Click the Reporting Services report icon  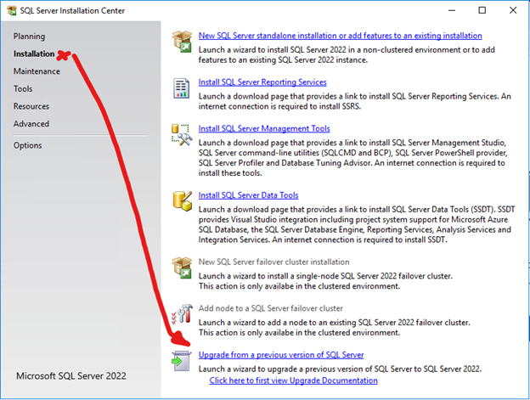pyautogui.click(x=181, y=88)
